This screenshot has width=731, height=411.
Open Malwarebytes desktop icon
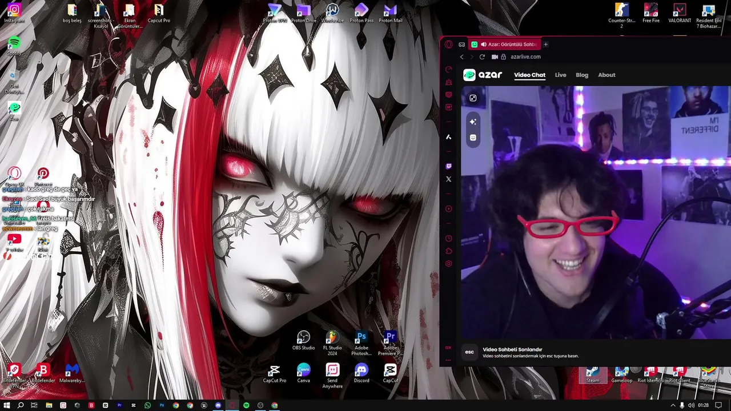pyautogui.click(x=72, y=373)
